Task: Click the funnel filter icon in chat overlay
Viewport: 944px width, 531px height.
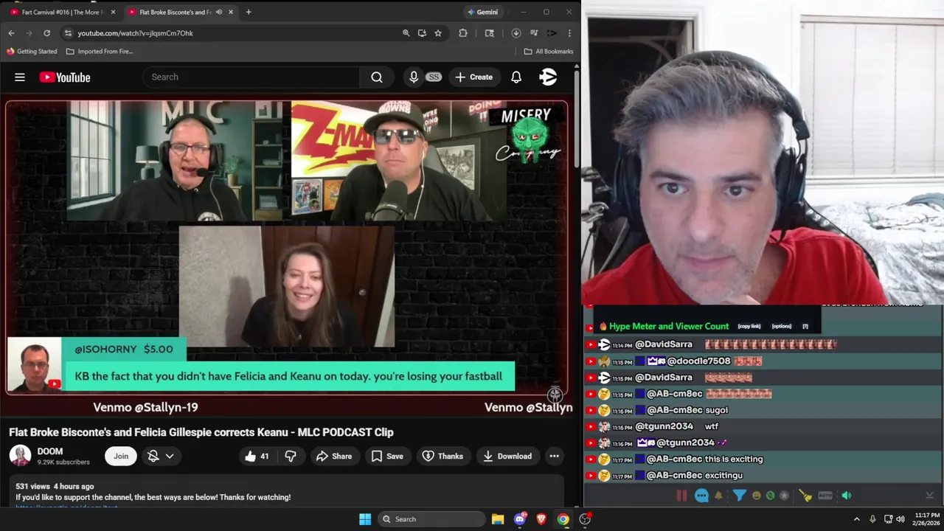Action: coord(739,496)
